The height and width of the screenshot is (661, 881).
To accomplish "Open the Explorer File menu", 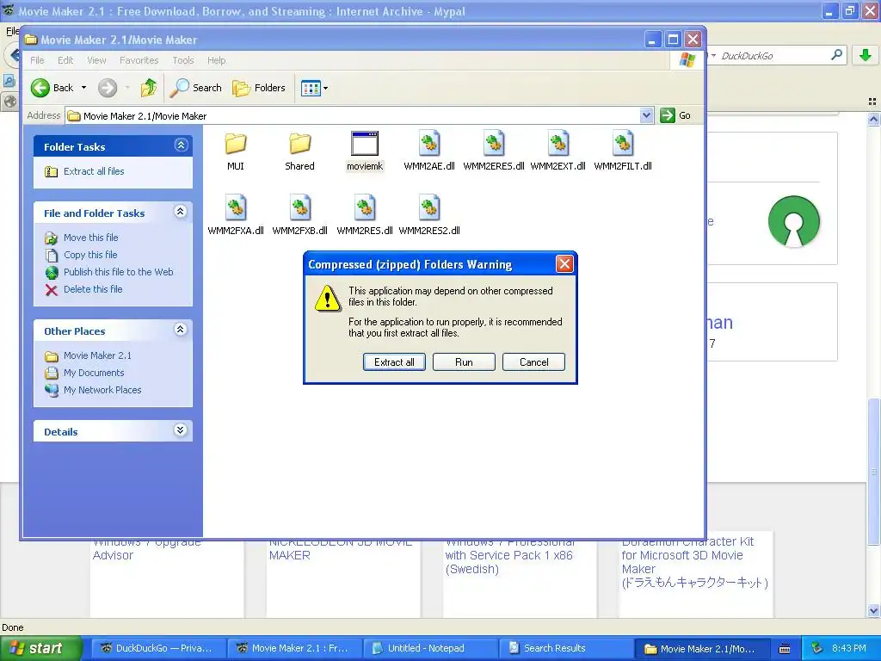I will tap(37, 60).
